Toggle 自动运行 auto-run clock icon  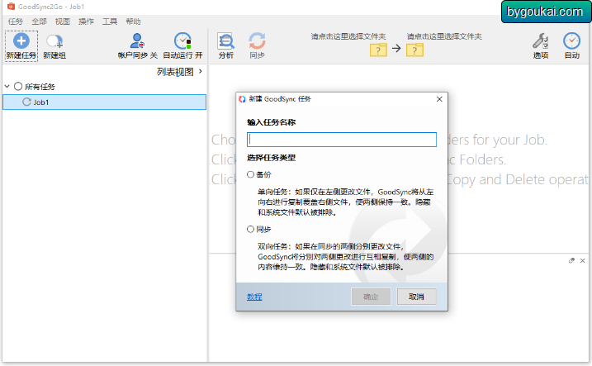click(x=182, y=40)
